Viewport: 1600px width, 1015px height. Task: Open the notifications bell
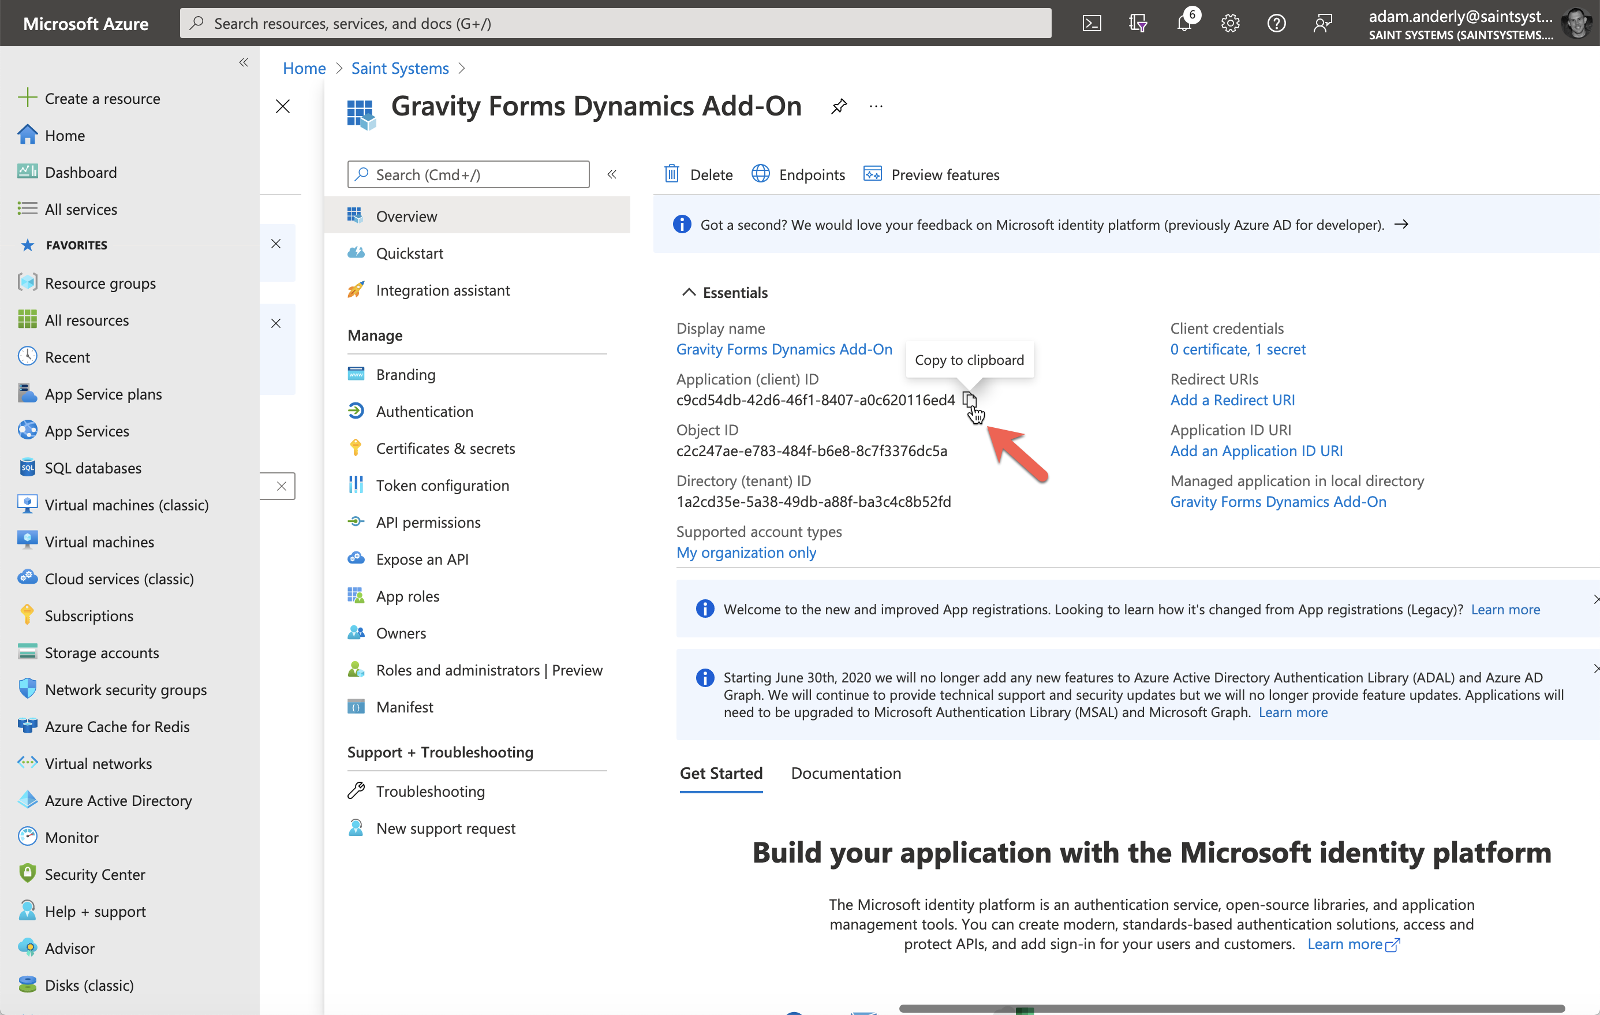click(1184, 23)
